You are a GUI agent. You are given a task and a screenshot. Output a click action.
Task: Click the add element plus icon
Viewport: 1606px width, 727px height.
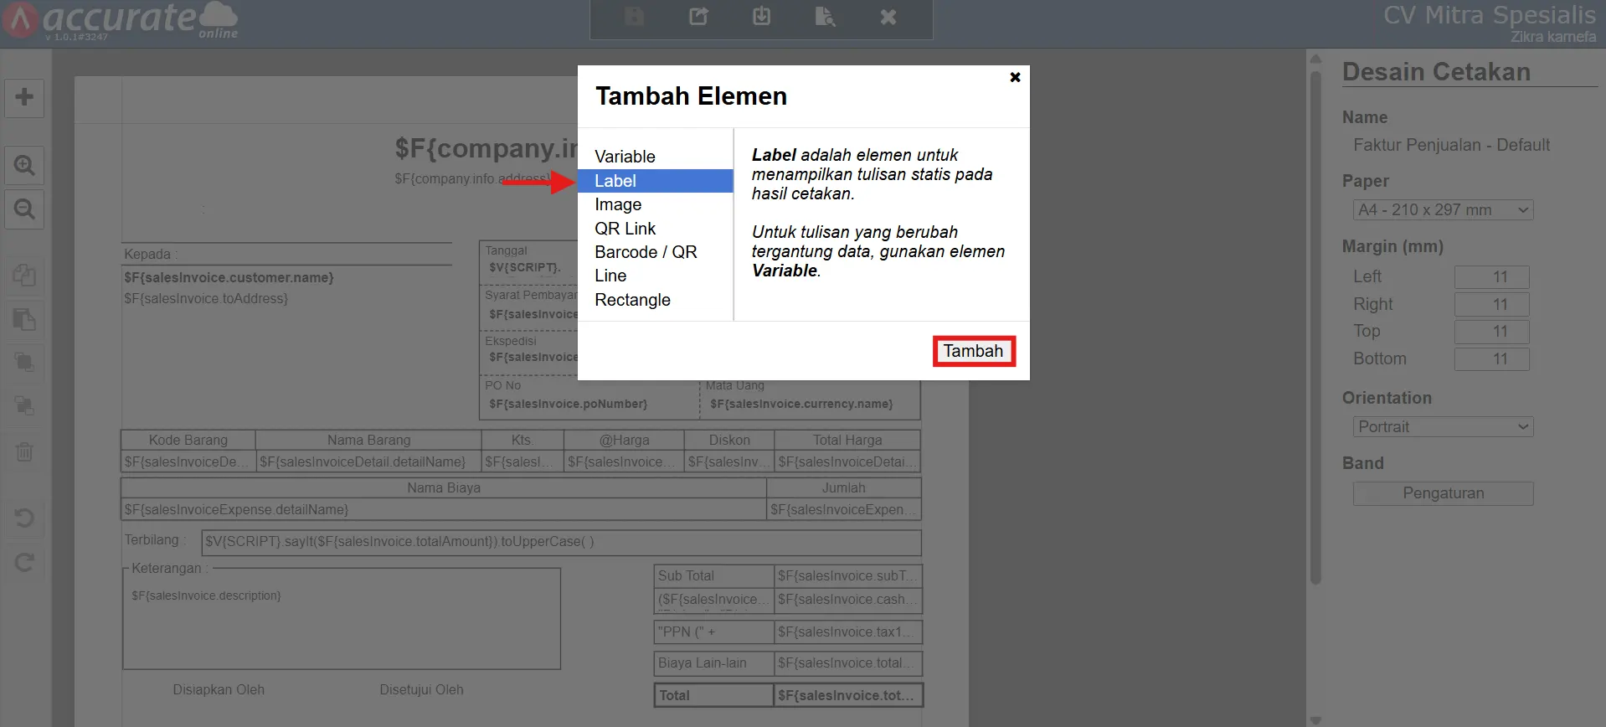pos(24,97)
